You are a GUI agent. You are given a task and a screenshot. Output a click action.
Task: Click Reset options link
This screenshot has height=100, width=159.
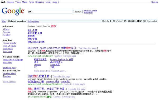click(9, 81)
